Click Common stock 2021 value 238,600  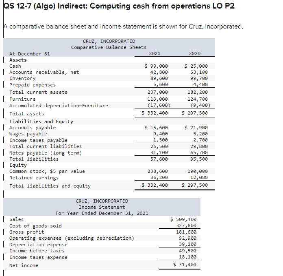pos(158,171)
